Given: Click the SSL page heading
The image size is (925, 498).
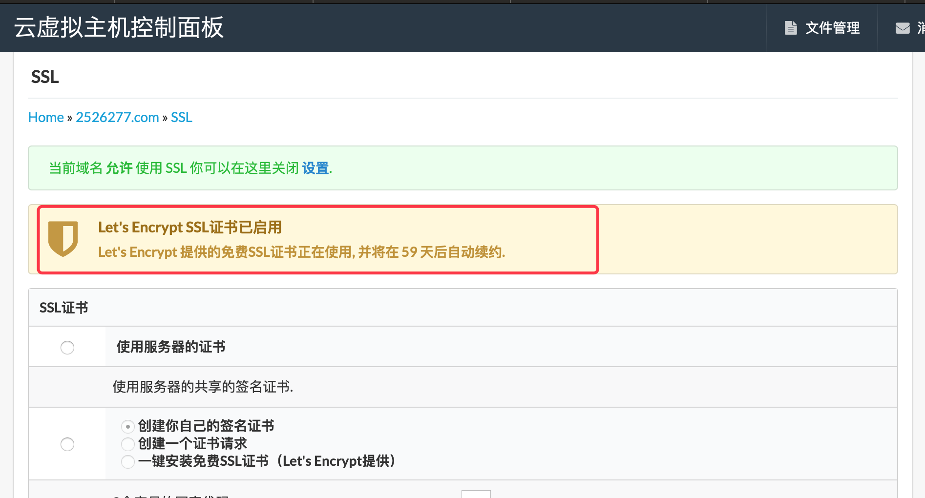Looking at the screenshot, I should click(45, 77).
